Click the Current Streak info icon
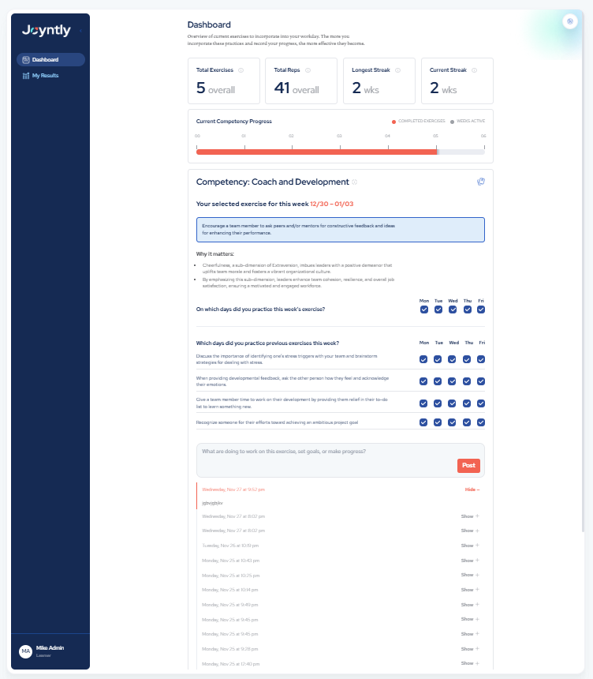Viewport: 593px width, 679px height. pos(475,70)
